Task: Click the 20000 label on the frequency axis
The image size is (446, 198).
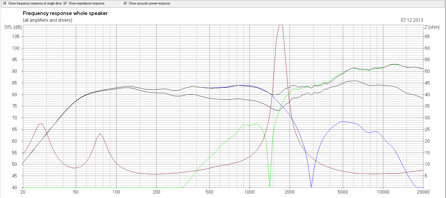Action: (423, 192)
